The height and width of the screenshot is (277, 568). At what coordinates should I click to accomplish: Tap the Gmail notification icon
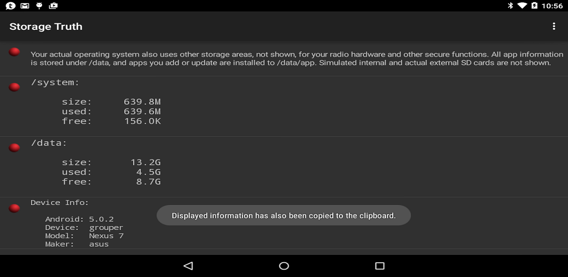(24, 6)
